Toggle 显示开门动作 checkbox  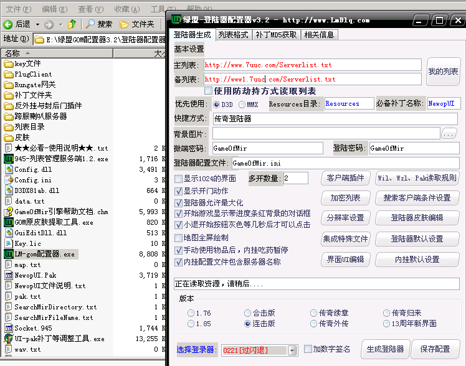pyautogui.click(x=178, y=191)
